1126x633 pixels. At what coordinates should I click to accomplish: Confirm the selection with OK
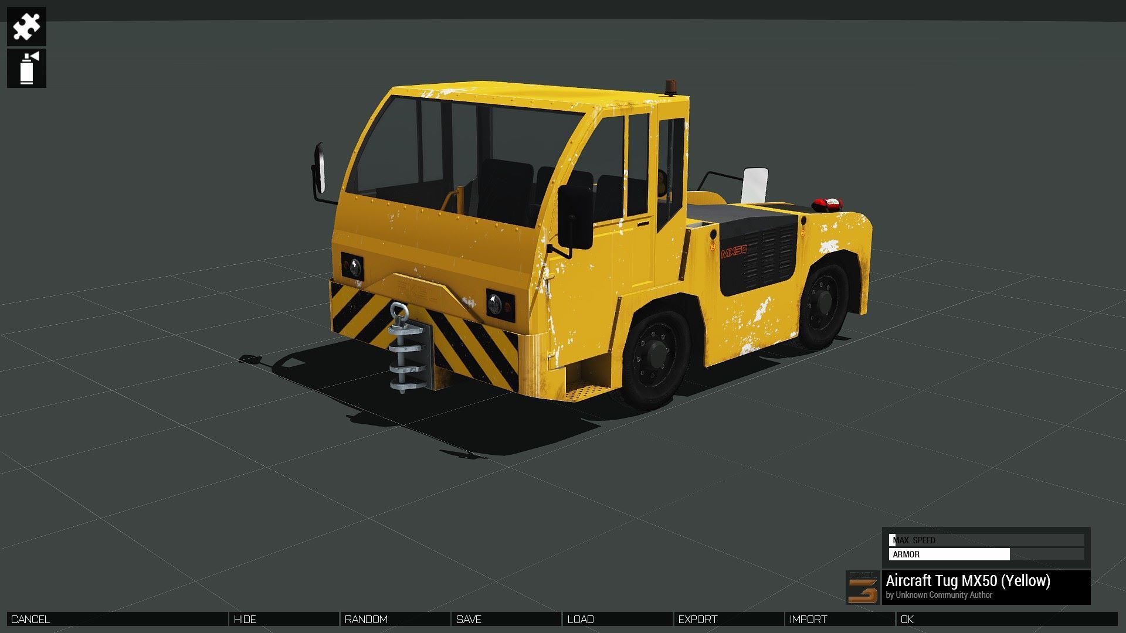click(x=1006, y=619)
